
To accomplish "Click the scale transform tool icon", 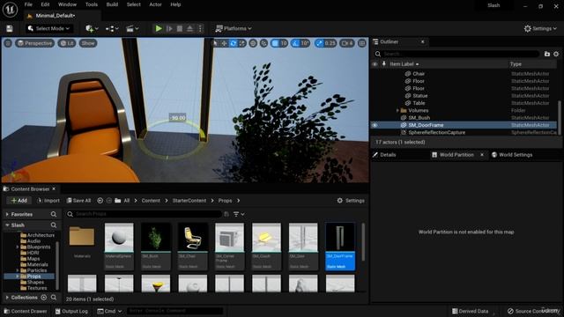I will (x=242, y=43).
